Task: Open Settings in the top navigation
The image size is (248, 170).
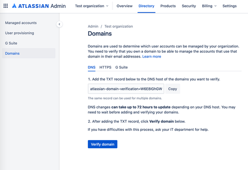Action: coord(229,6)
